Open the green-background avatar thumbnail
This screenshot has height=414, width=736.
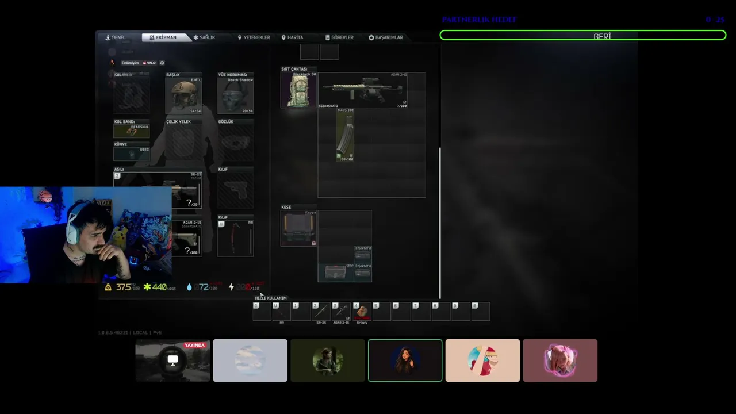tap(328, 361)
